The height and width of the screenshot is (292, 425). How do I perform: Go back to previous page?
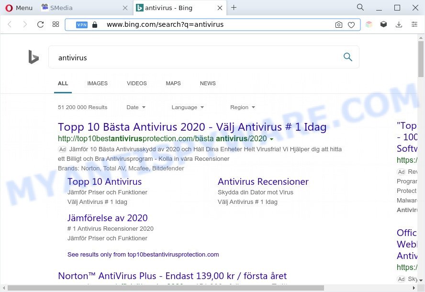[10, 24]
